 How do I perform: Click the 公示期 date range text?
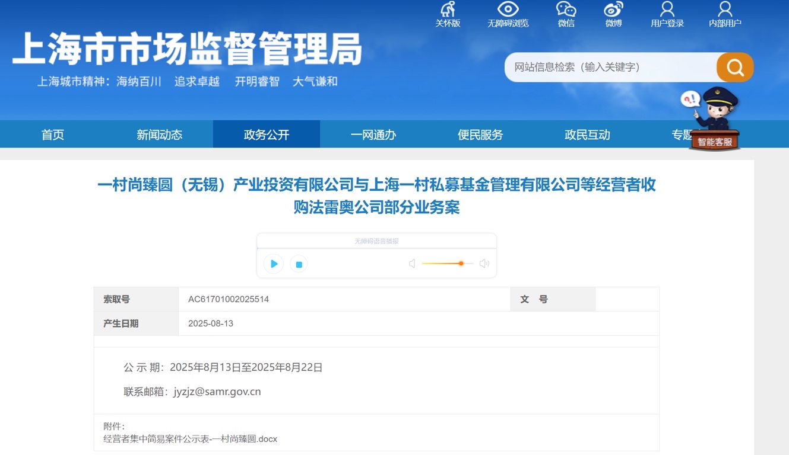tap(223, 367)
